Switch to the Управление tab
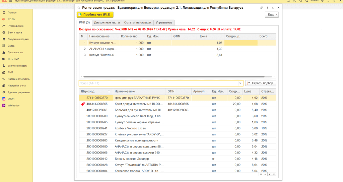This screenshot has height=182, width=343. (164, 22)
